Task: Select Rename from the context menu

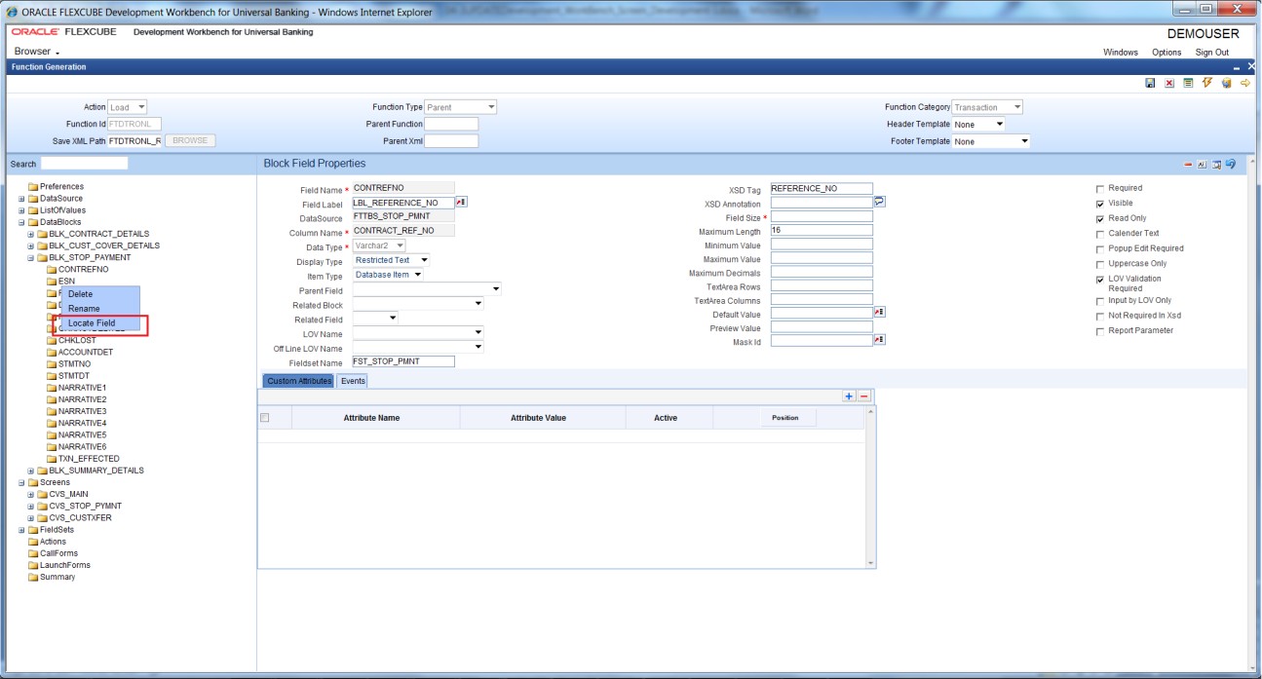Action: [84, 309]
